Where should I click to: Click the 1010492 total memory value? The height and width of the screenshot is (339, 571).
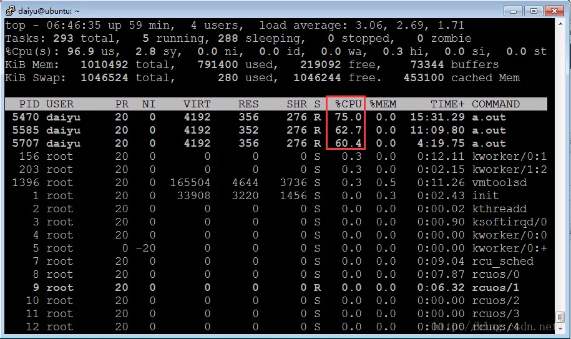tap(104, 65)
